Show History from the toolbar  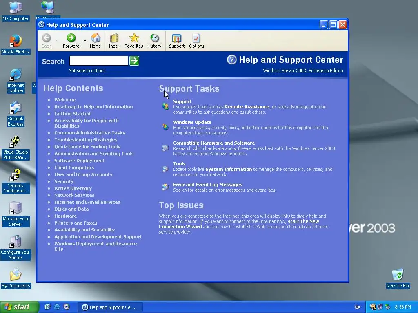154,41
